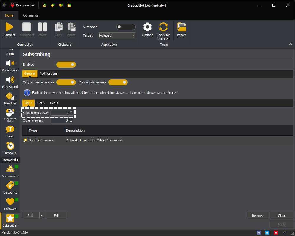Screen dimensions: 295x236
Task: Select the Swap Mouse Button command
Action: [10, 115]
